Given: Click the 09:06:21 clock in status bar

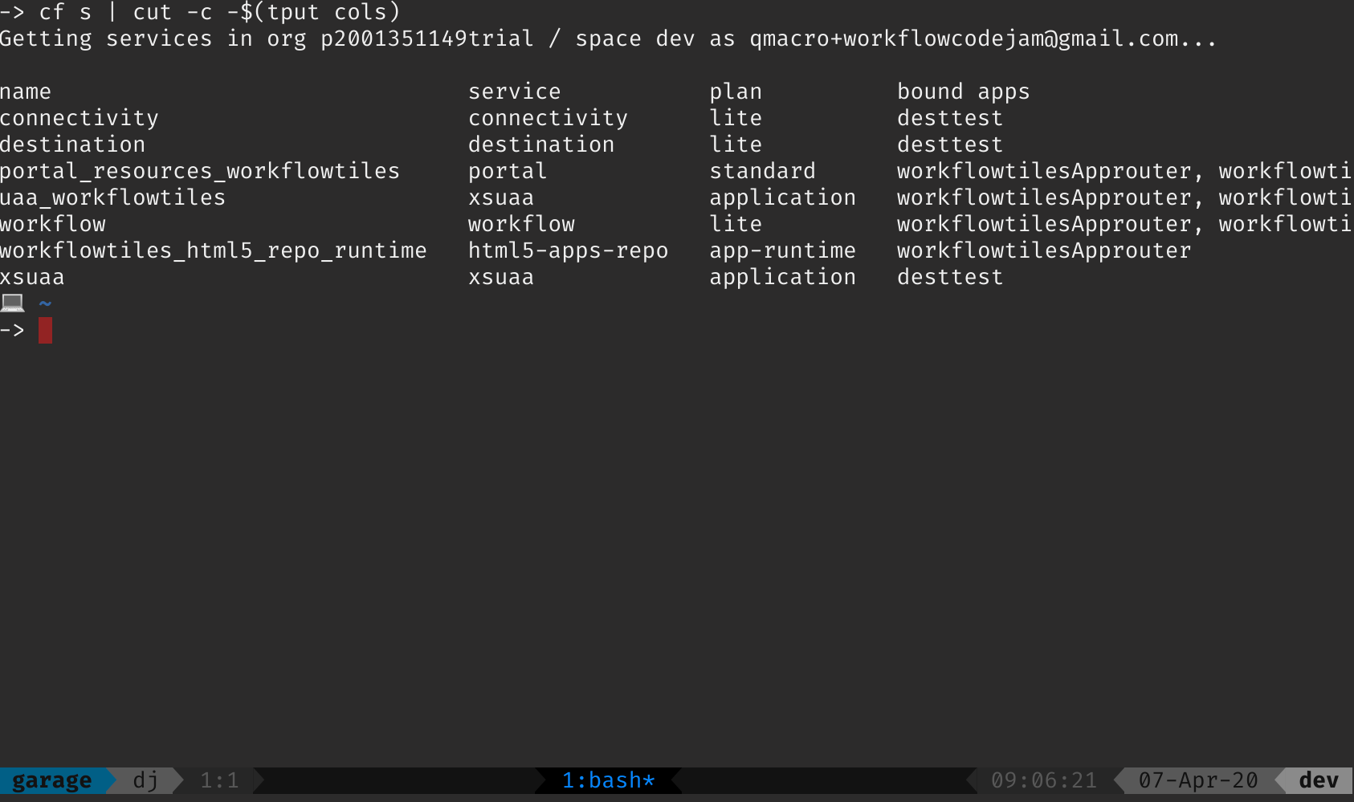Looking at the screenshot, I should tap(1043, 780).
